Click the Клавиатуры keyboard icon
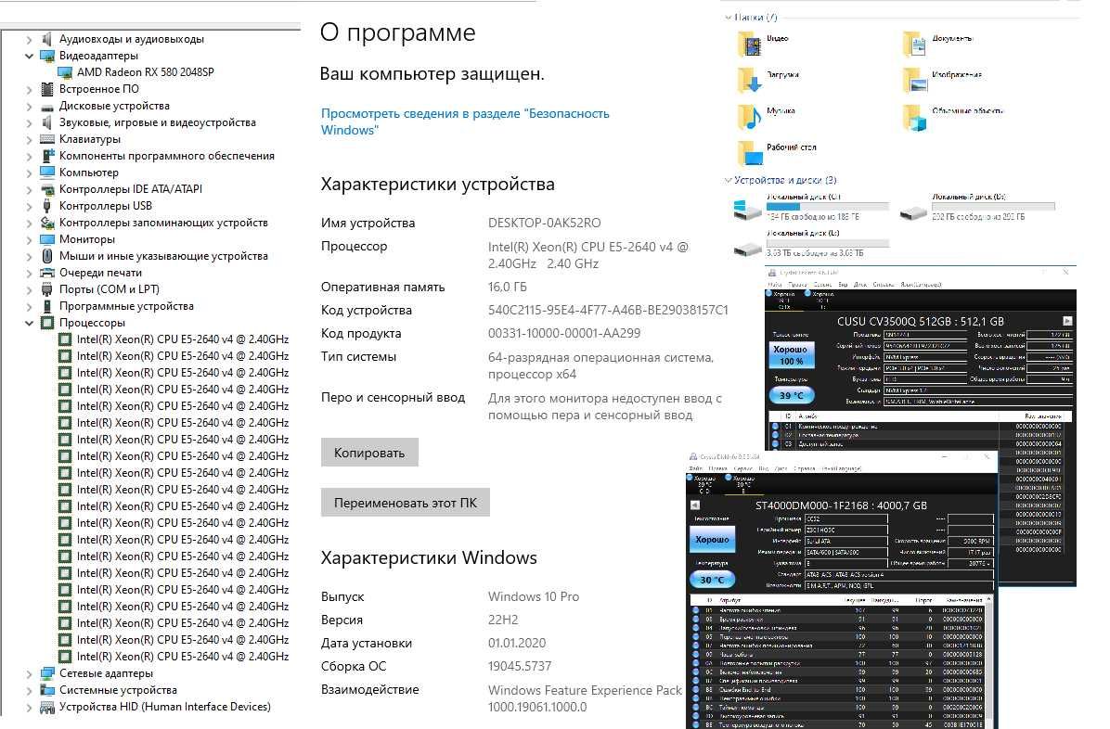The width and height of the screenshot is (1110, 729). tap(47, 139)
